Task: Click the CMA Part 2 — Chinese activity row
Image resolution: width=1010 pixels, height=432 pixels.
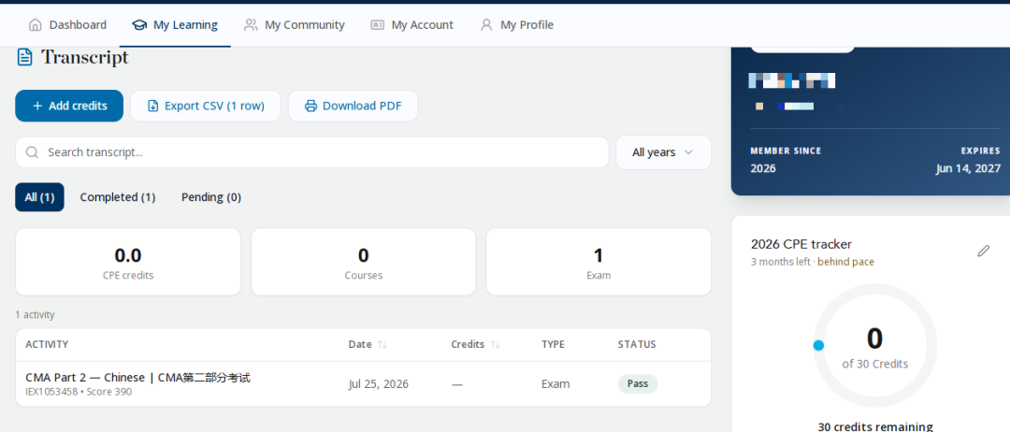Action: 363,383
